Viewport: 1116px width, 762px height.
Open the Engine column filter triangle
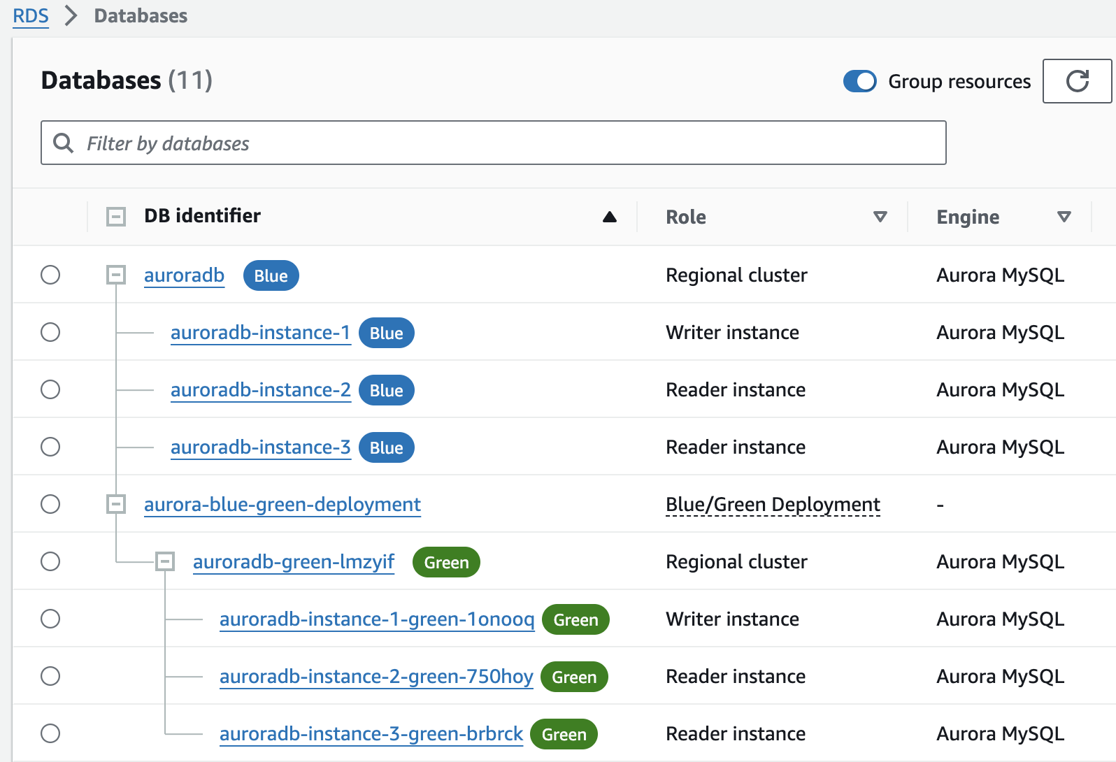pos(1064,217)
